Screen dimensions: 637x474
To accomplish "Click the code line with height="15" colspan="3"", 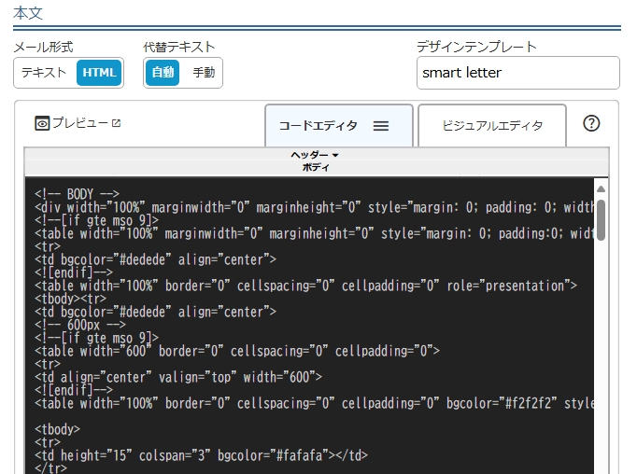I will pyautogui.click(x=201, y=455).
